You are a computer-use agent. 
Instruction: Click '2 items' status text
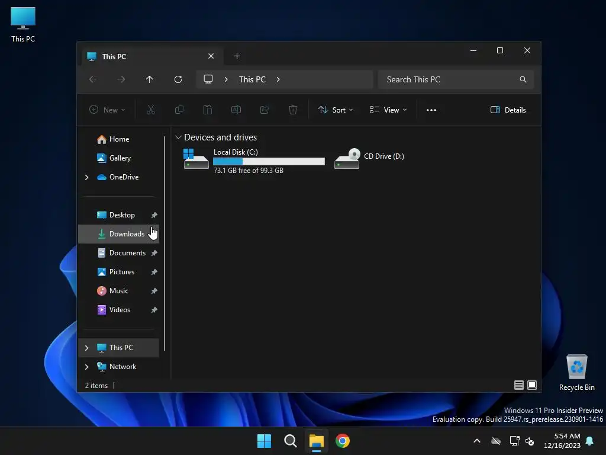(96, 386)
